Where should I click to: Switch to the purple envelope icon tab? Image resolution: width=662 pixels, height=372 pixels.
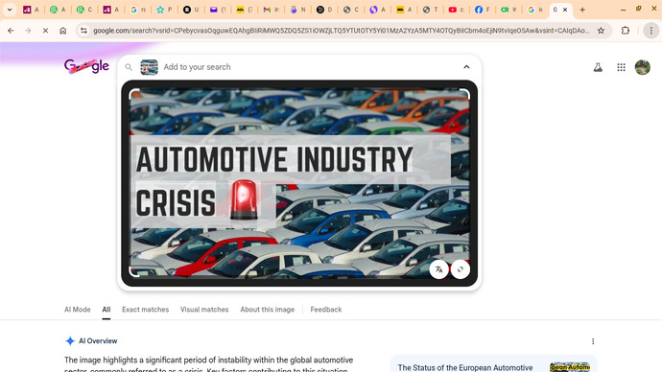coord(219,10)
